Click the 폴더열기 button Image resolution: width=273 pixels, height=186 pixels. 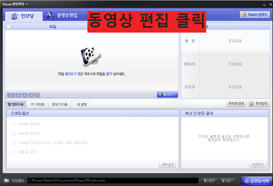click(x=227, y=180)
